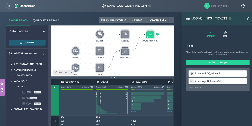Image resolution: width=252 pixels, height=126 pixels.
Task: Zoom in on the flow canvas
Action: point(71,73)
